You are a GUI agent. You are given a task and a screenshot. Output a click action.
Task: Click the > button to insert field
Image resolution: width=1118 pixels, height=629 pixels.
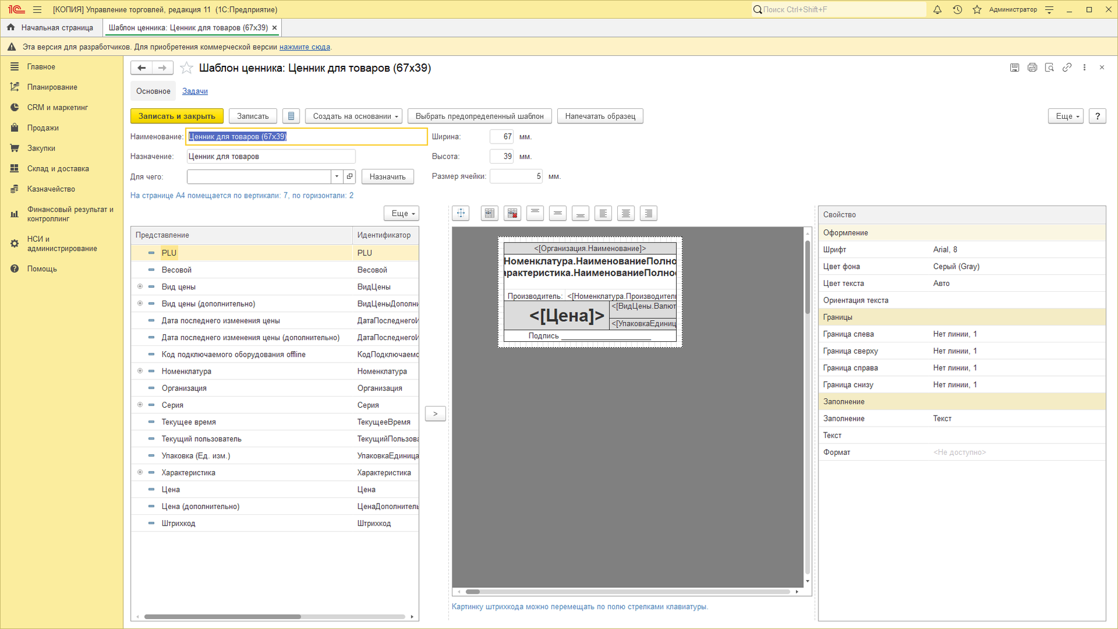click(x=435, y=414)
